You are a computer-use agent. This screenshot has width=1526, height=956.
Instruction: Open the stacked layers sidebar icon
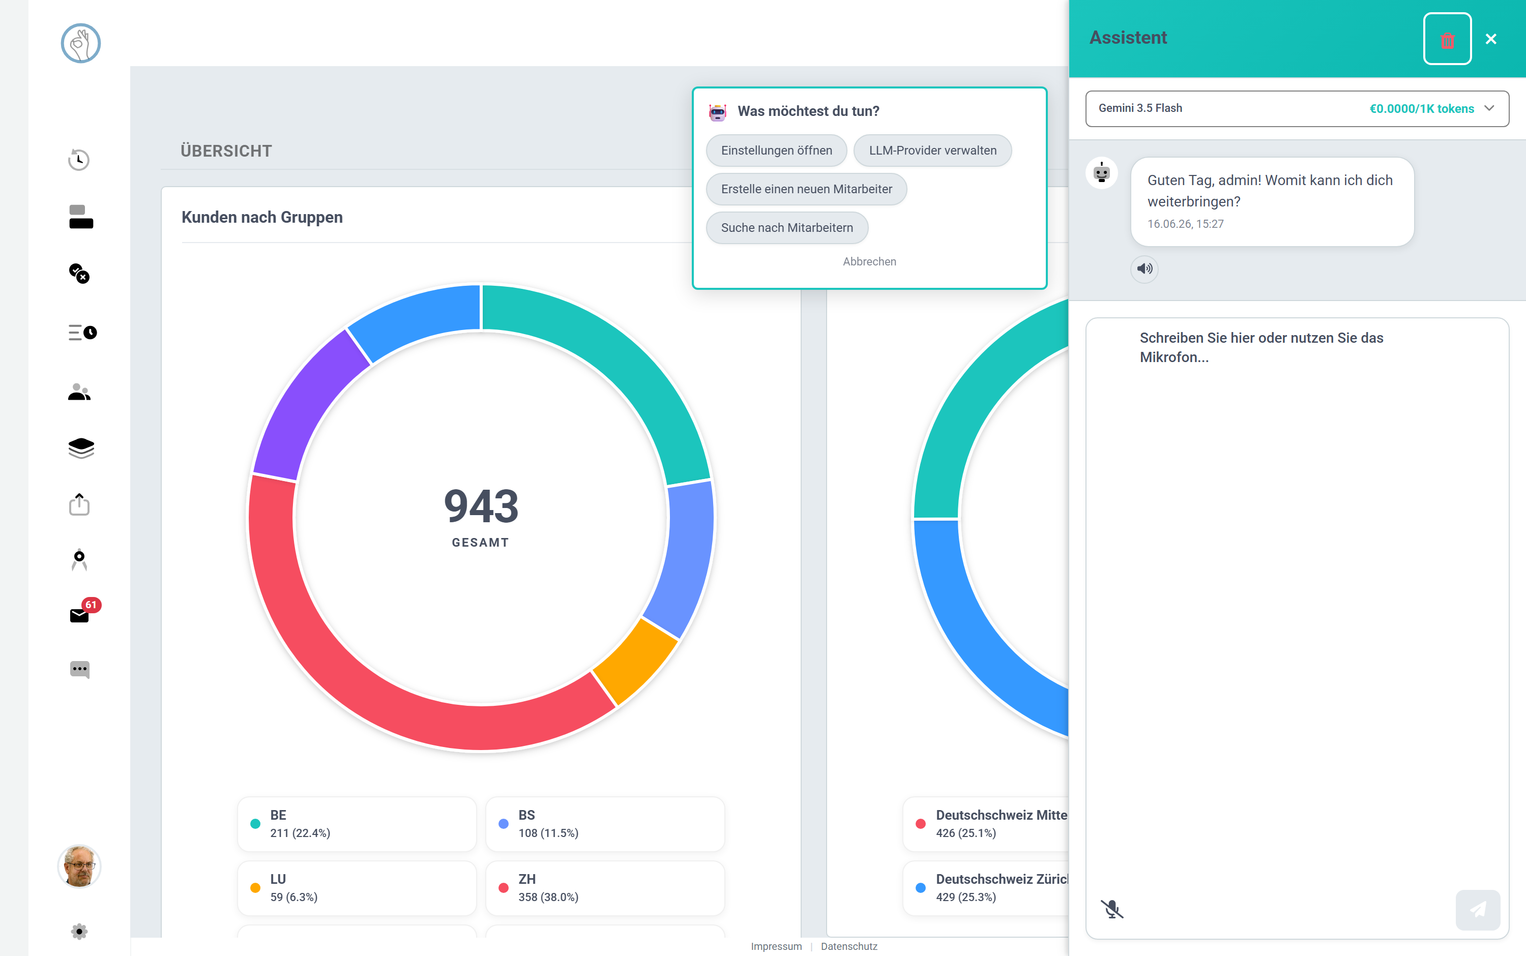pos(81,449)
